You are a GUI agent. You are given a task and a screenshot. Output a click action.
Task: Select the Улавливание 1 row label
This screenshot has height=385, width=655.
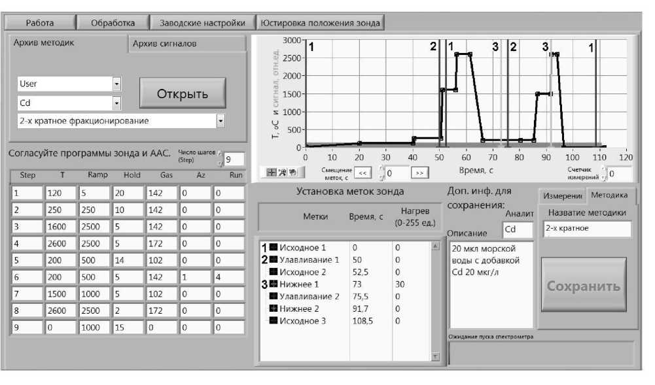pos(309,259)
